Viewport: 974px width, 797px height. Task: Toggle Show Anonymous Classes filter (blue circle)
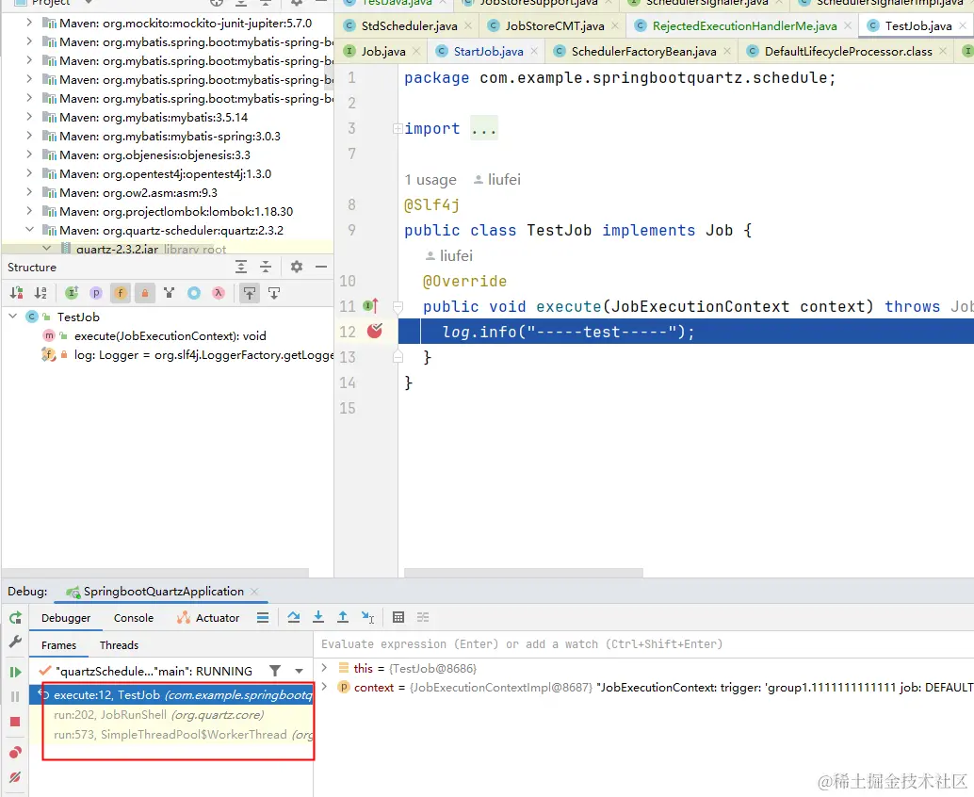pos(194,293)
